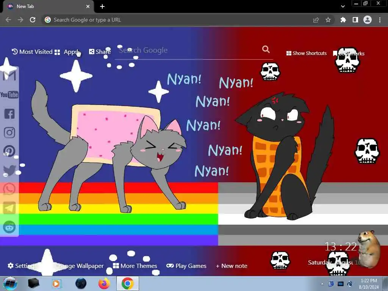This screenshot has width=388, height=291.
Task: Open the Chrome three-dot menu
Action: (x=380, y=20)
